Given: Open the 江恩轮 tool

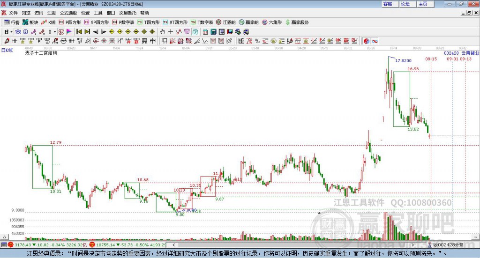Looking at the screenshot, I should pos(226,22).
